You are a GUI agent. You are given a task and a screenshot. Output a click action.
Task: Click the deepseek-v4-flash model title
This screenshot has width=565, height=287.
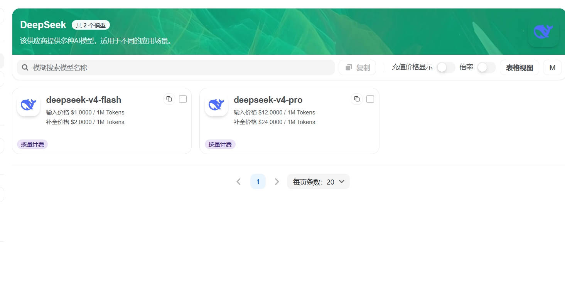point(84,100)
